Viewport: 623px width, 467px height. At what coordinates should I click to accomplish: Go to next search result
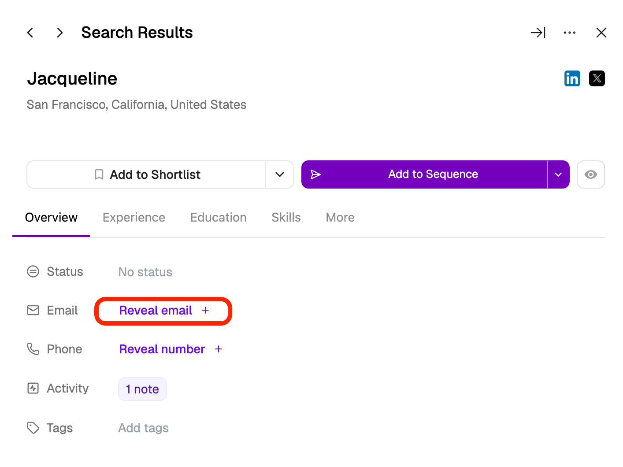click(x=60, y=33)
